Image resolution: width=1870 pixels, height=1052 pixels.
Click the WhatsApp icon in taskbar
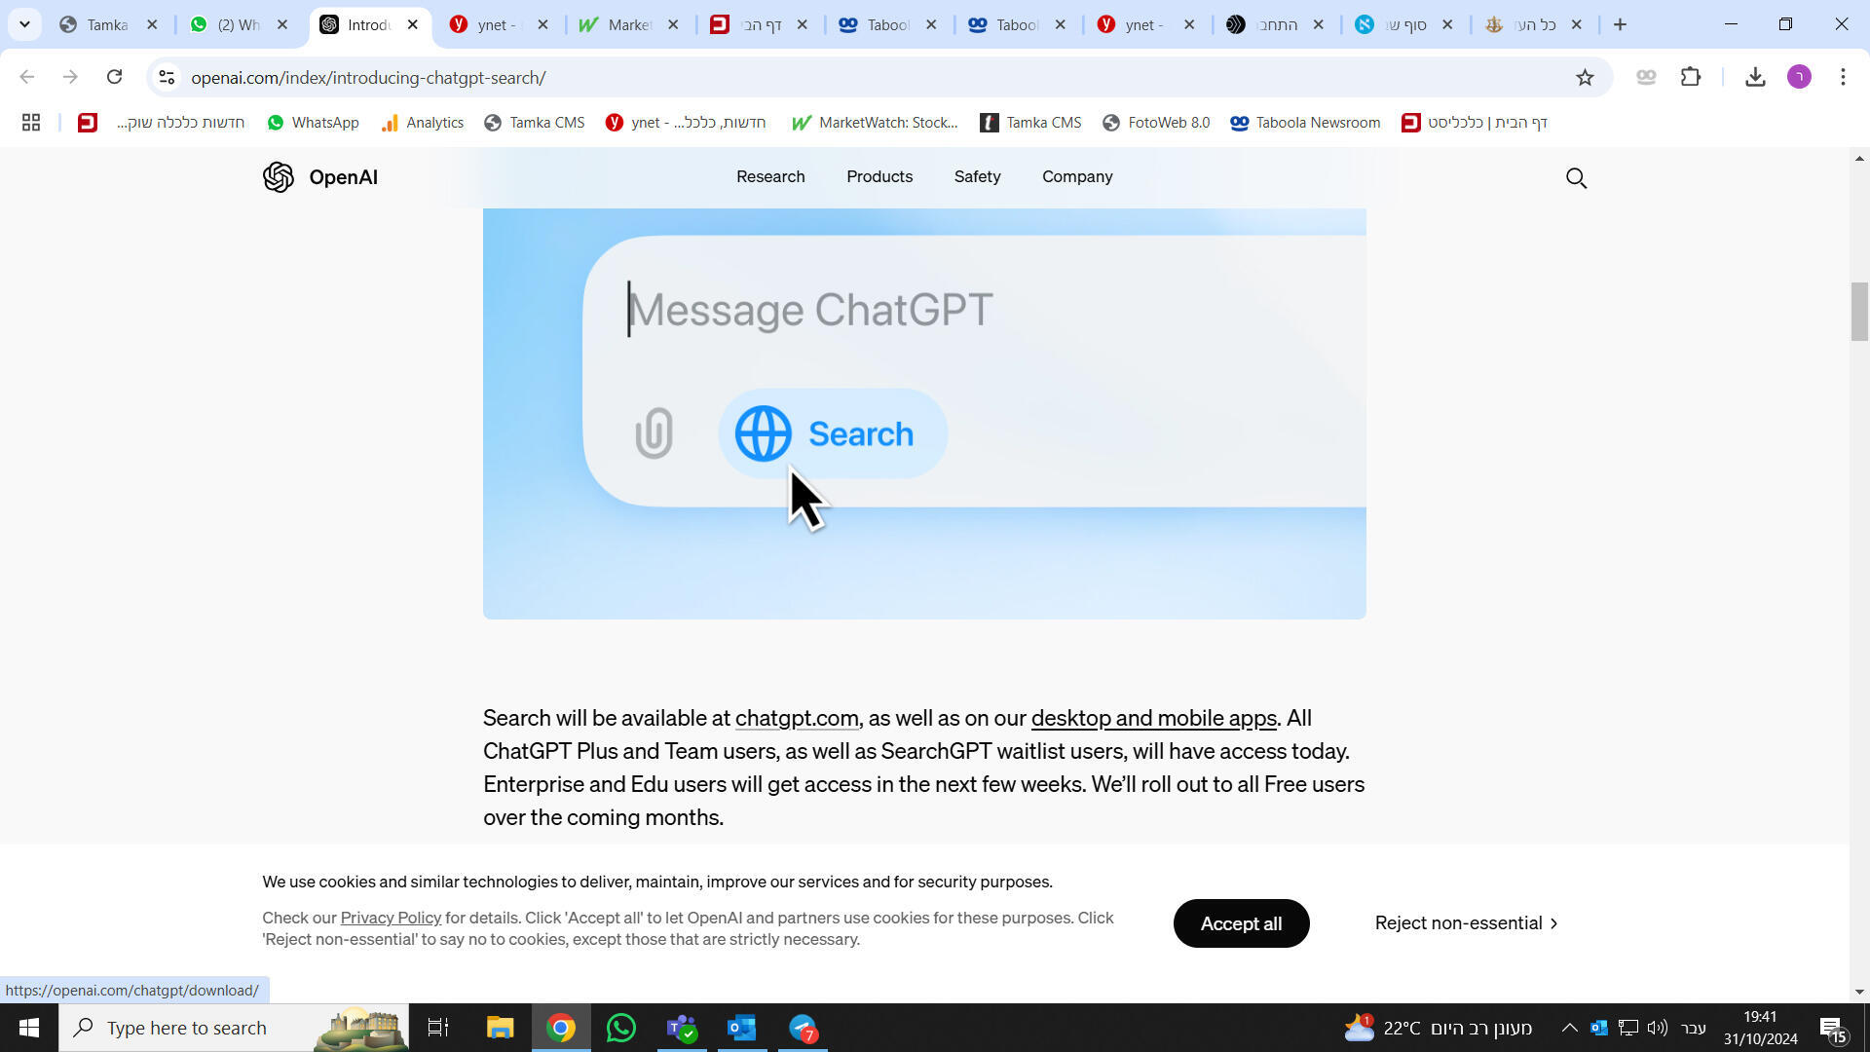coord(621,1028)
